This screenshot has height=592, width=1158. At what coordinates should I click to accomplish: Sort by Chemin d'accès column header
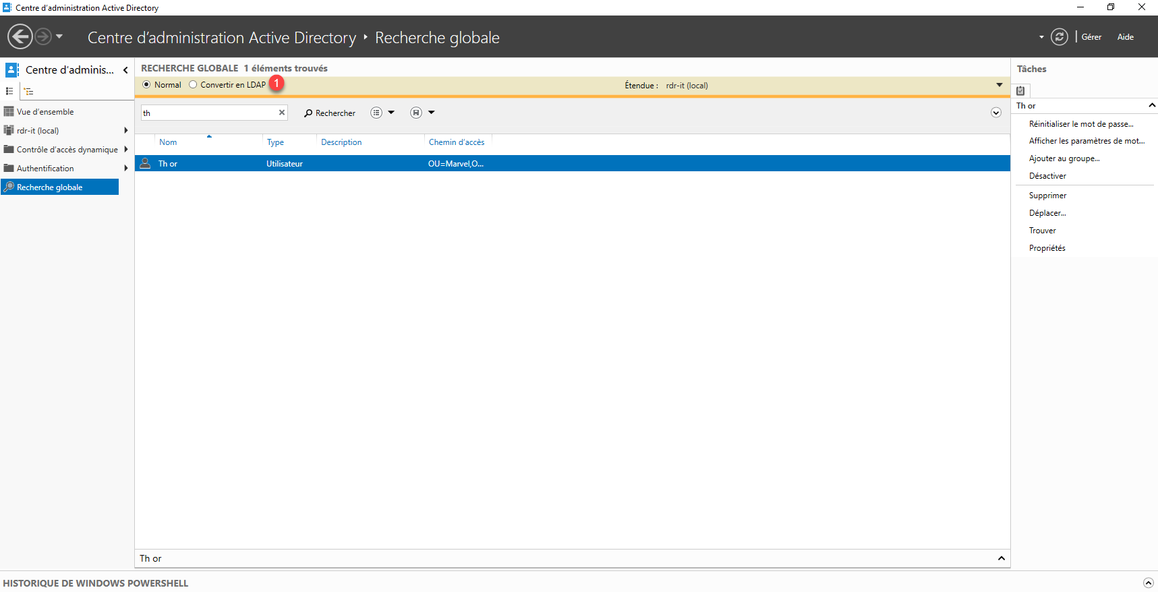pyautogui.click(x=457, y=142)
